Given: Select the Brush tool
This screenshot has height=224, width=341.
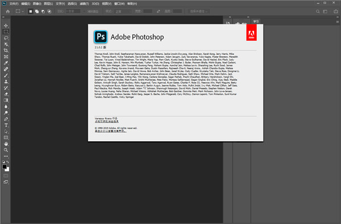Looking at the screenshot, I should click(x=6, y=75).
